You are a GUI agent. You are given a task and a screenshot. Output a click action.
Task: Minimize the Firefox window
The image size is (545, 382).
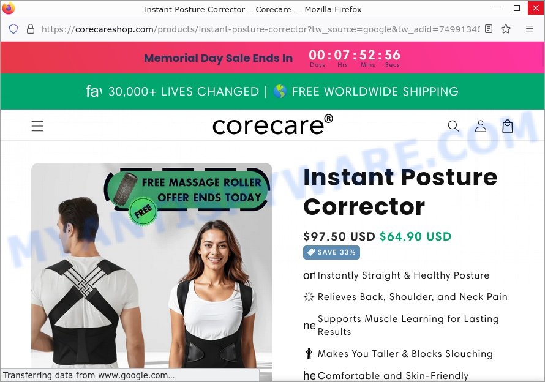tap(498, 9)
